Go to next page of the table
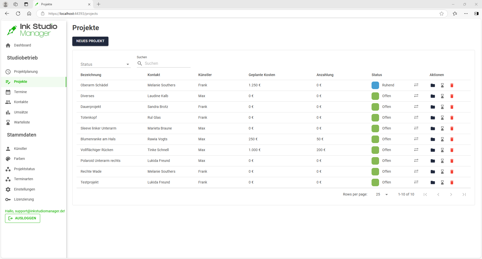 (451, 195)
